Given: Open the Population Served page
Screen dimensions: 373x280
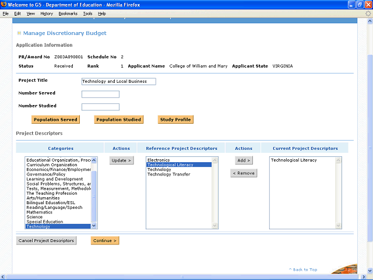Looking at the screenshot, I should click(x=55, y=120).
